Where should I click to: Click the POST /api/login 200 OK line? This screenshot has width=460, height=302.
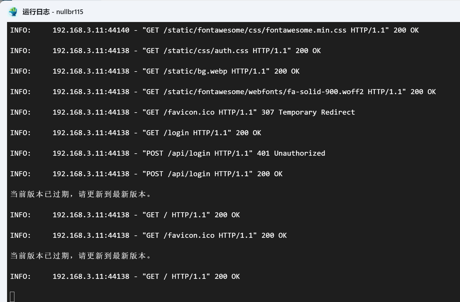146,174
